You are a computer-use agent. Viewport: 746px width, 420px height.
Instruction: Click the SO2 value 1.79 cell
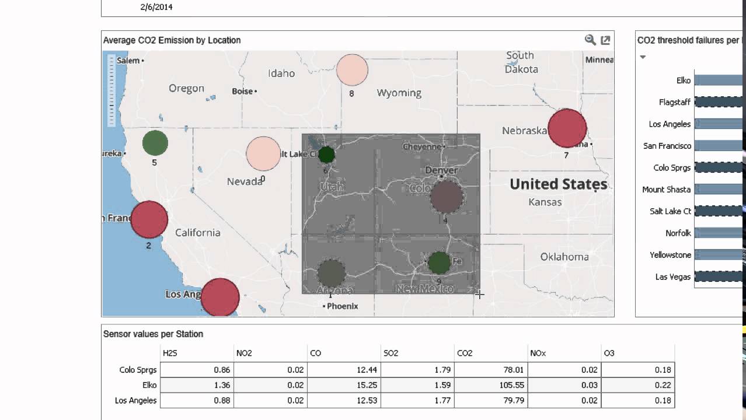417,370
